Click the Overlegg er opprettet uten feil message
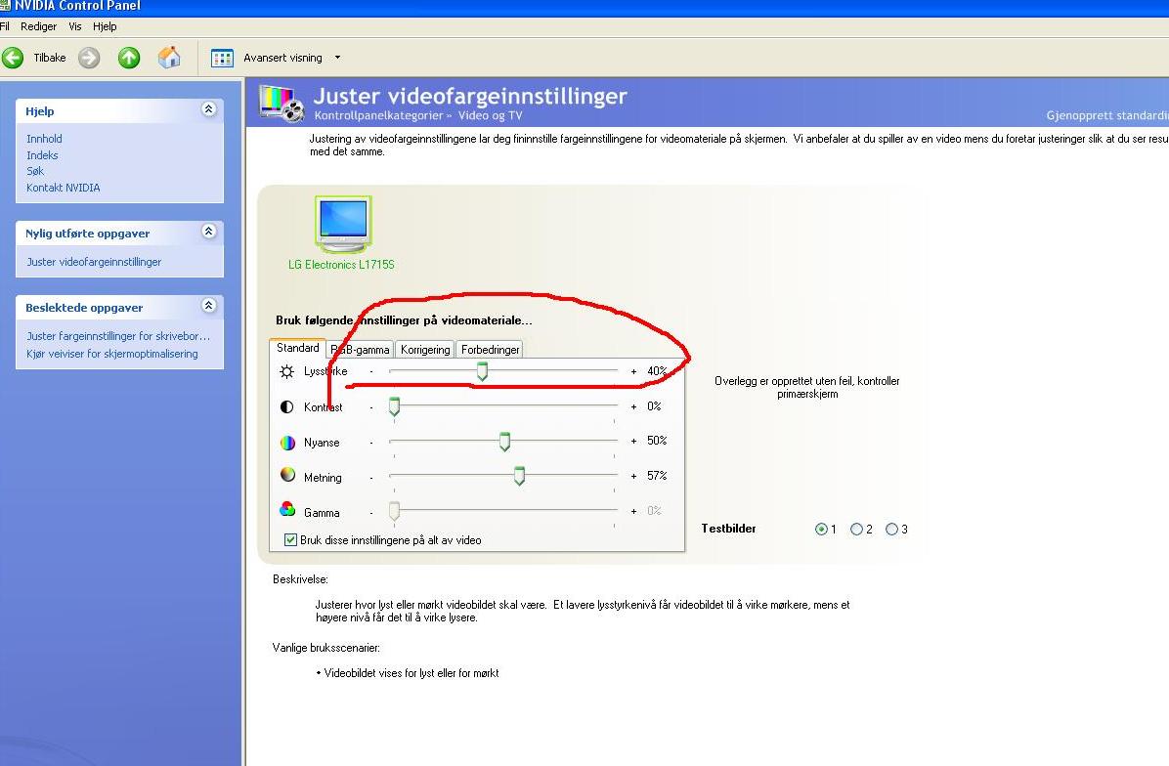1169x766 pixels. (806, 387)
